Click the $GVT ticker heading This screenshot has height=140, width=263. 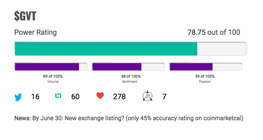(x=25, y=16)
